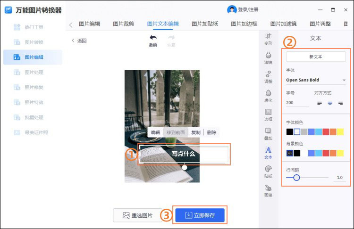Choose 移到前面 in the text popup menu
This screenshot has width=354, height=229.
point(176,132)
